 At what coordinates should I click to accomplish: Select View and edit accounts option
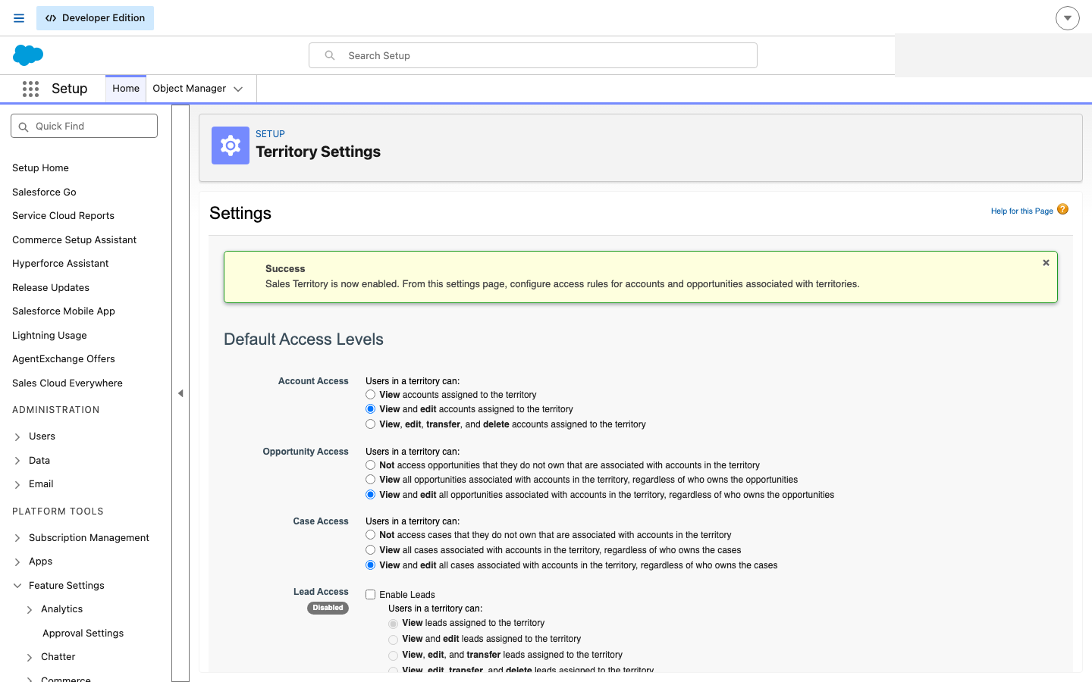(x=370, y=409)
